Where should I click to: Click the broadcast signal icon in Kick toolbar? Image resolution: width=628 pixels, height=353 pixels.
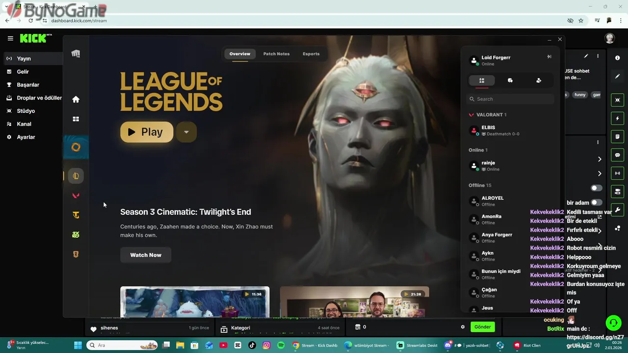pyautogui.click(x=618, y=173)
